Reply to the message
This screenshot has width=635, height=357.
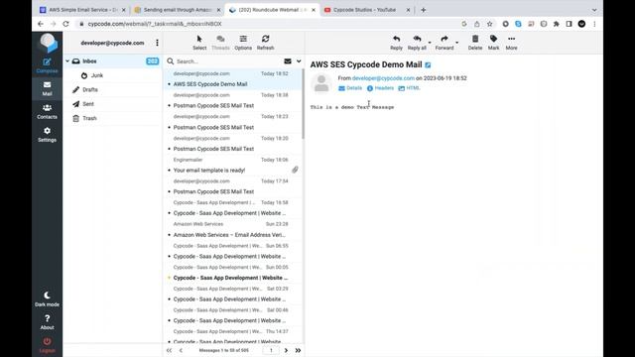coord(396,43)
